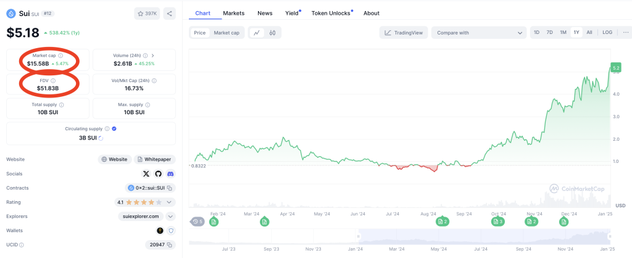Add Sui to watchlist star button
Screen dimensions: 632x258
click(x=147, y=14)
